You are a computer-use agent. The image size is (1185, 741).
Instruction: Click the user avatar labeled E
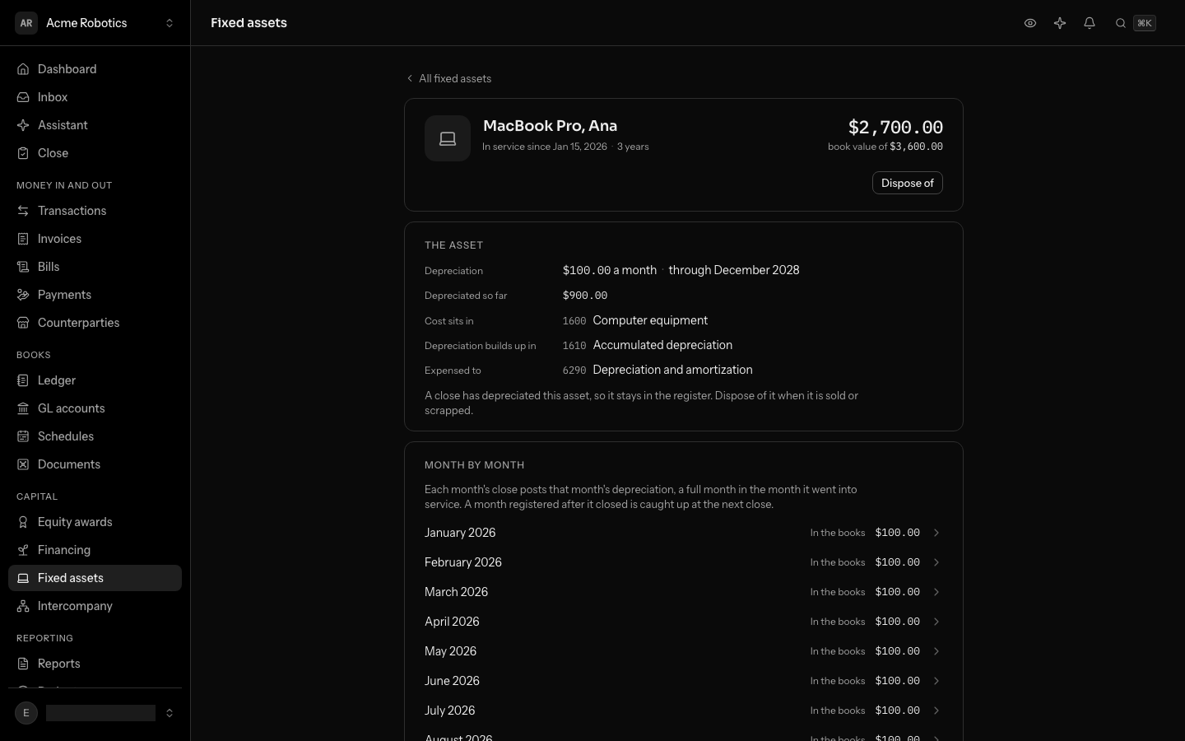coord(26,713)
